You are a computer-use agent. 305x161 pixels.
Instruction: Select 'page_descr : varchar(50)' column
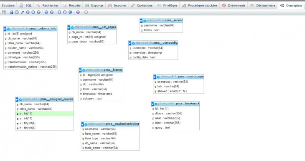click(92, 42)
